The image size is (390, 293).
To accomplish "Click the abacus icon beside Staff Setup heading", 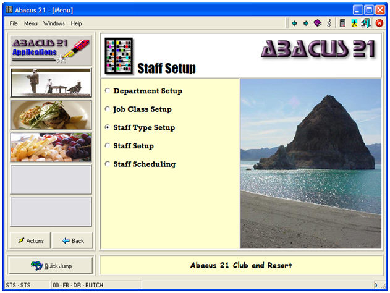I will (x=117, y=56).
